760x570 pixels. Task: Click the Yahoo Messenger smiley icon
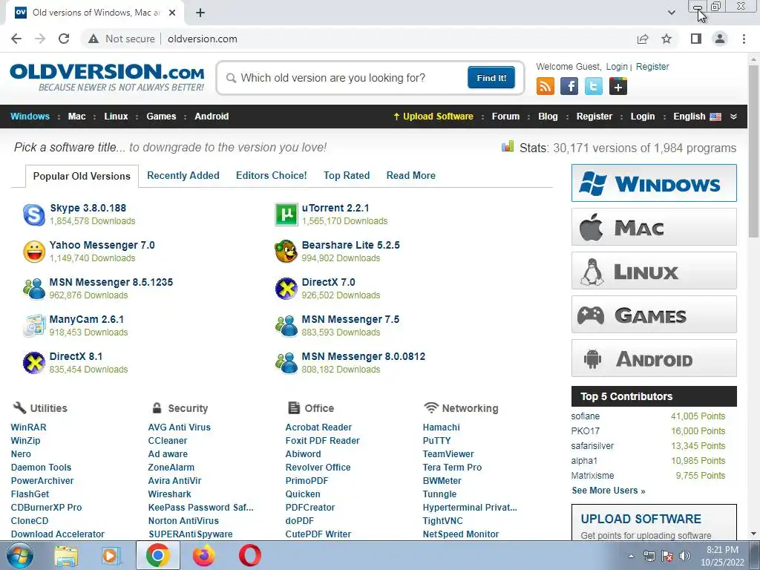click(34, 252)
